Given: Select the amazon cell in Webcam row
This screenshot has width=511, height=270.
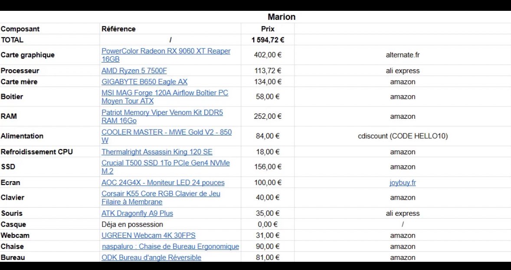Looking at the screenshot, I should (x=403, y=235).
